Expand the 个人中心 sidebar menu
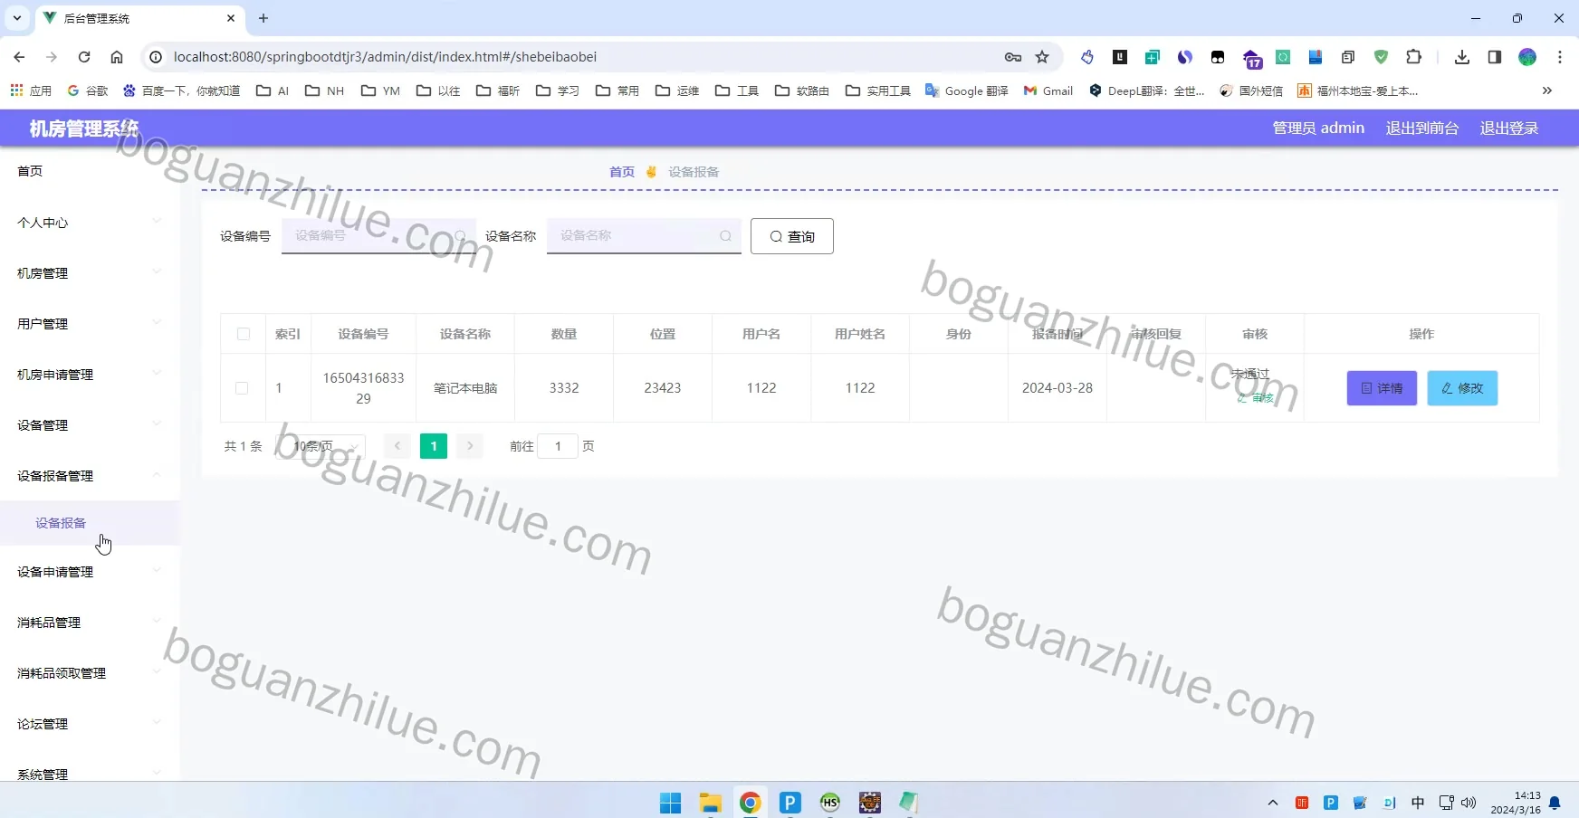The height and width of the screenshot is (818, 1579). (x=90, y=223)
